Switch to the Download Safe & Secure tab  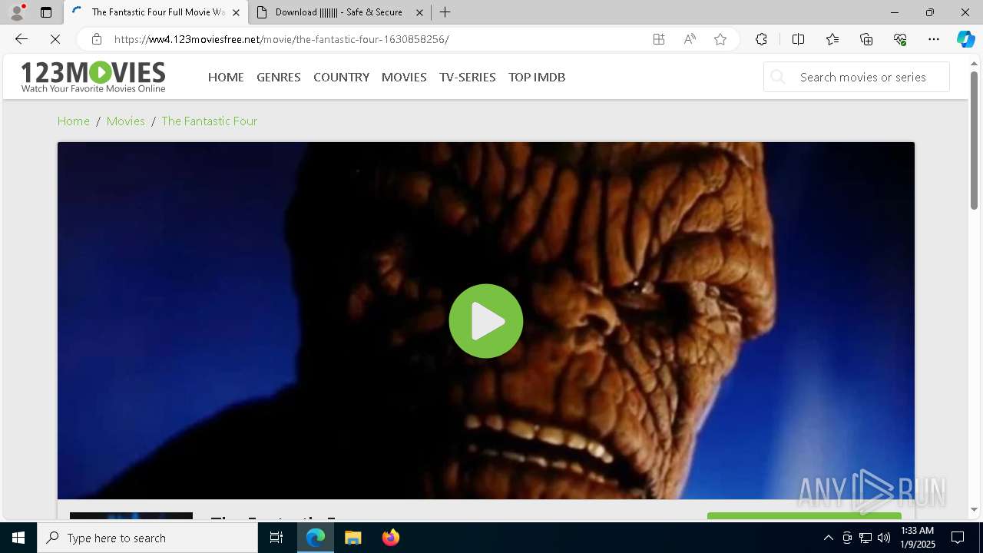pyautogui.click(x=339, y=12)
